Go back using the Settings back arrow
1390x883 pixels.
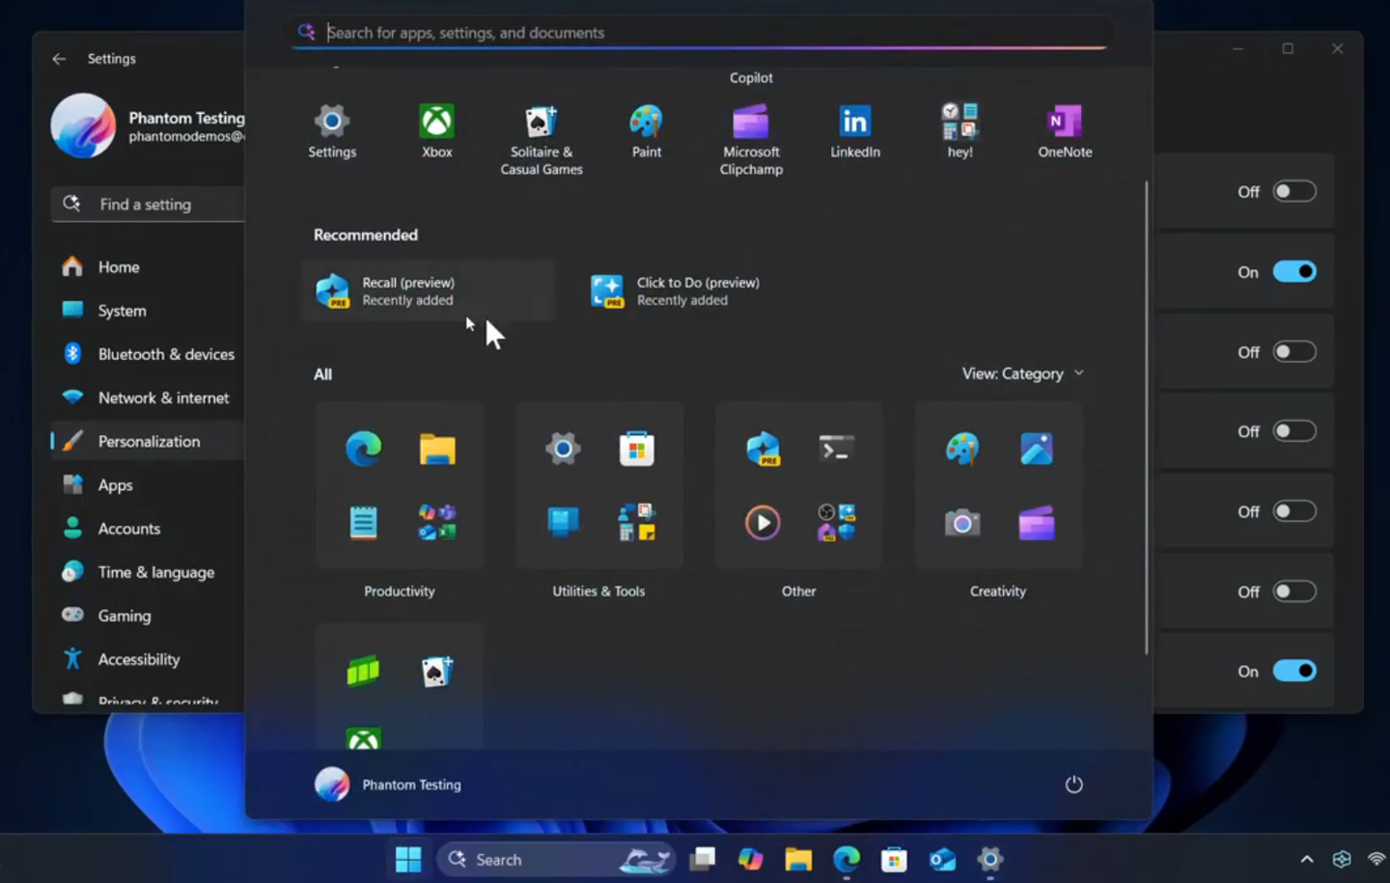59,59
